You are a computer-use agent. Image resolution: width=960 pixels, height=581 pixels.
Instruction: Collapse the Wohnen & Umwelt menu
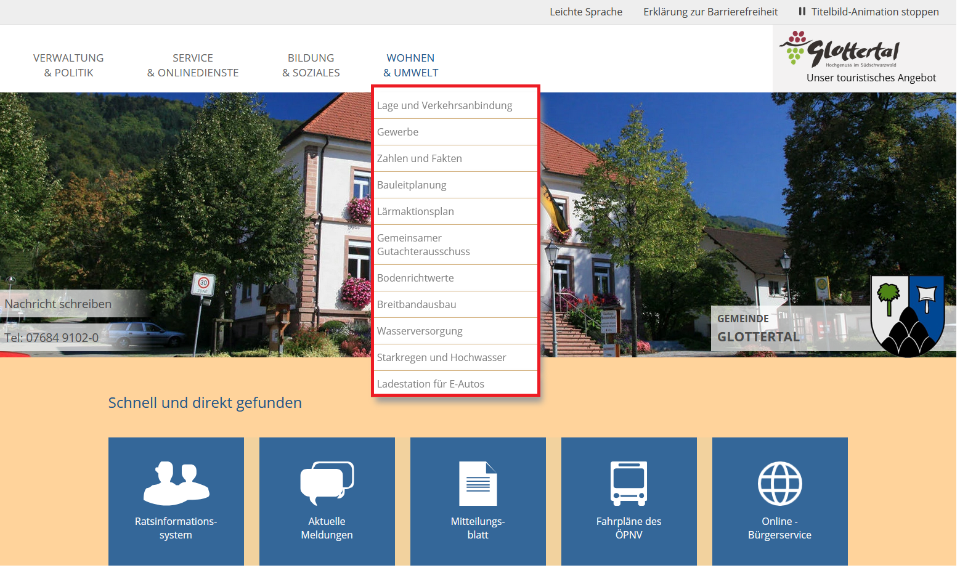pyautogui.click(x=410, y=65)
